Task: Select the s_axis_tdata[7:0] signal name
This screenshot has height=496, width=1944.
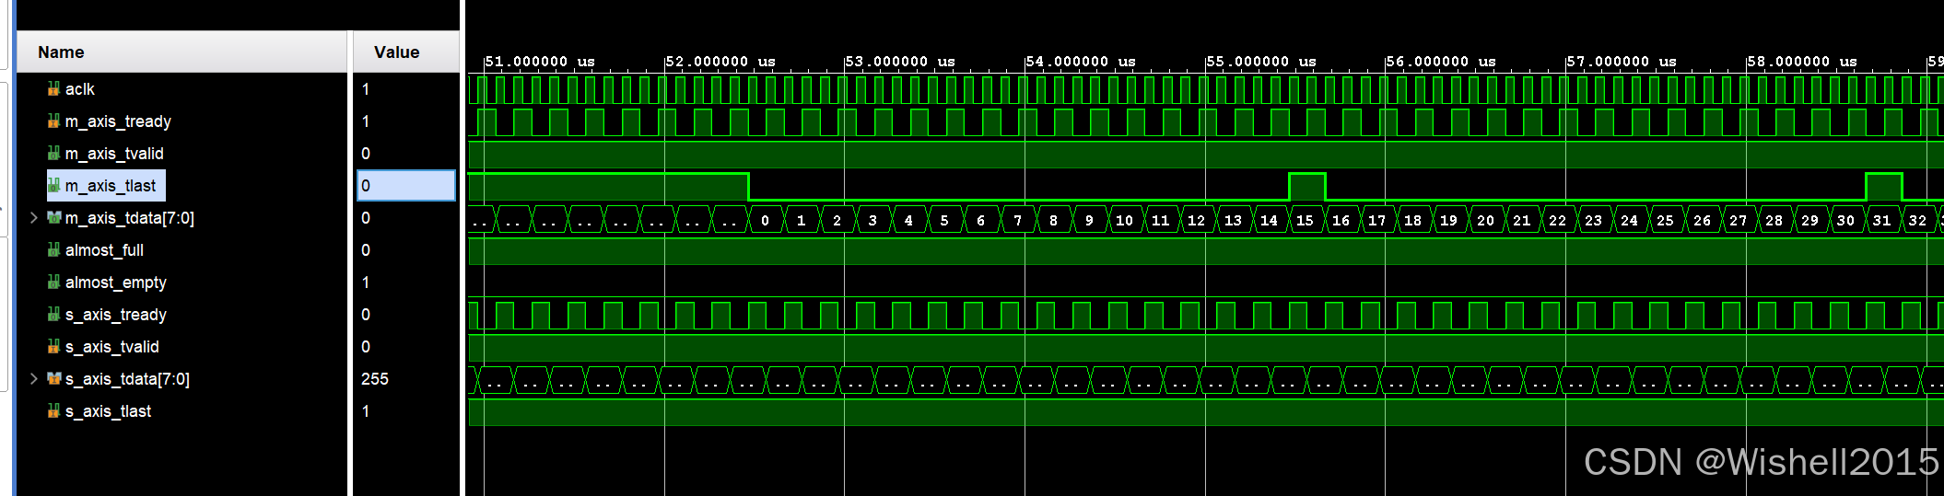Action: click(x=127, y=379)
